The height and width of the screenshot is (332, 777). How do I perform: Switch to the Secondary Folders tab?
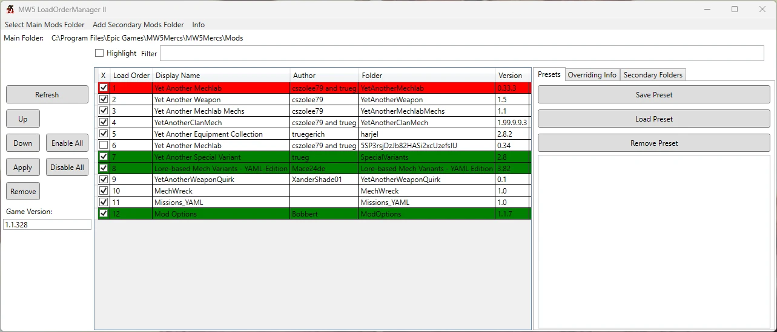[x=653, y=75]
